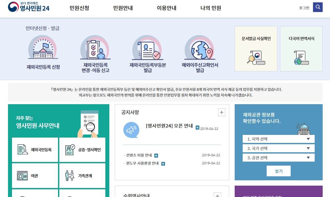Click the megaphone notice icon
The height and width of the screenshot is (197, 330).
(131, 130)
